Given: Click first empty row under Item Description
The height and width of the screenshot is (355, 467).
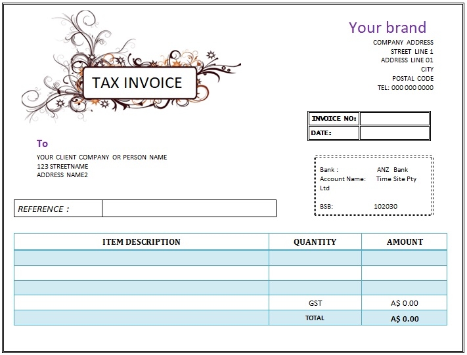Looking at the screenshot, I should tap(141, 258).
